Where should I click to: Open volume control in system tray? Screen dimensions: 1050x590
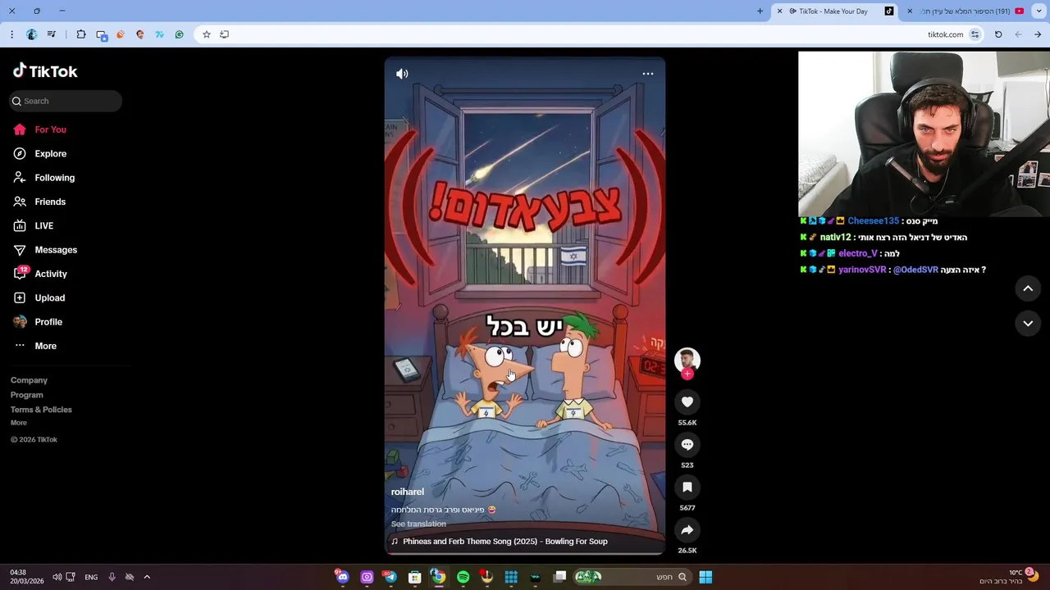[x=57, y=577]
